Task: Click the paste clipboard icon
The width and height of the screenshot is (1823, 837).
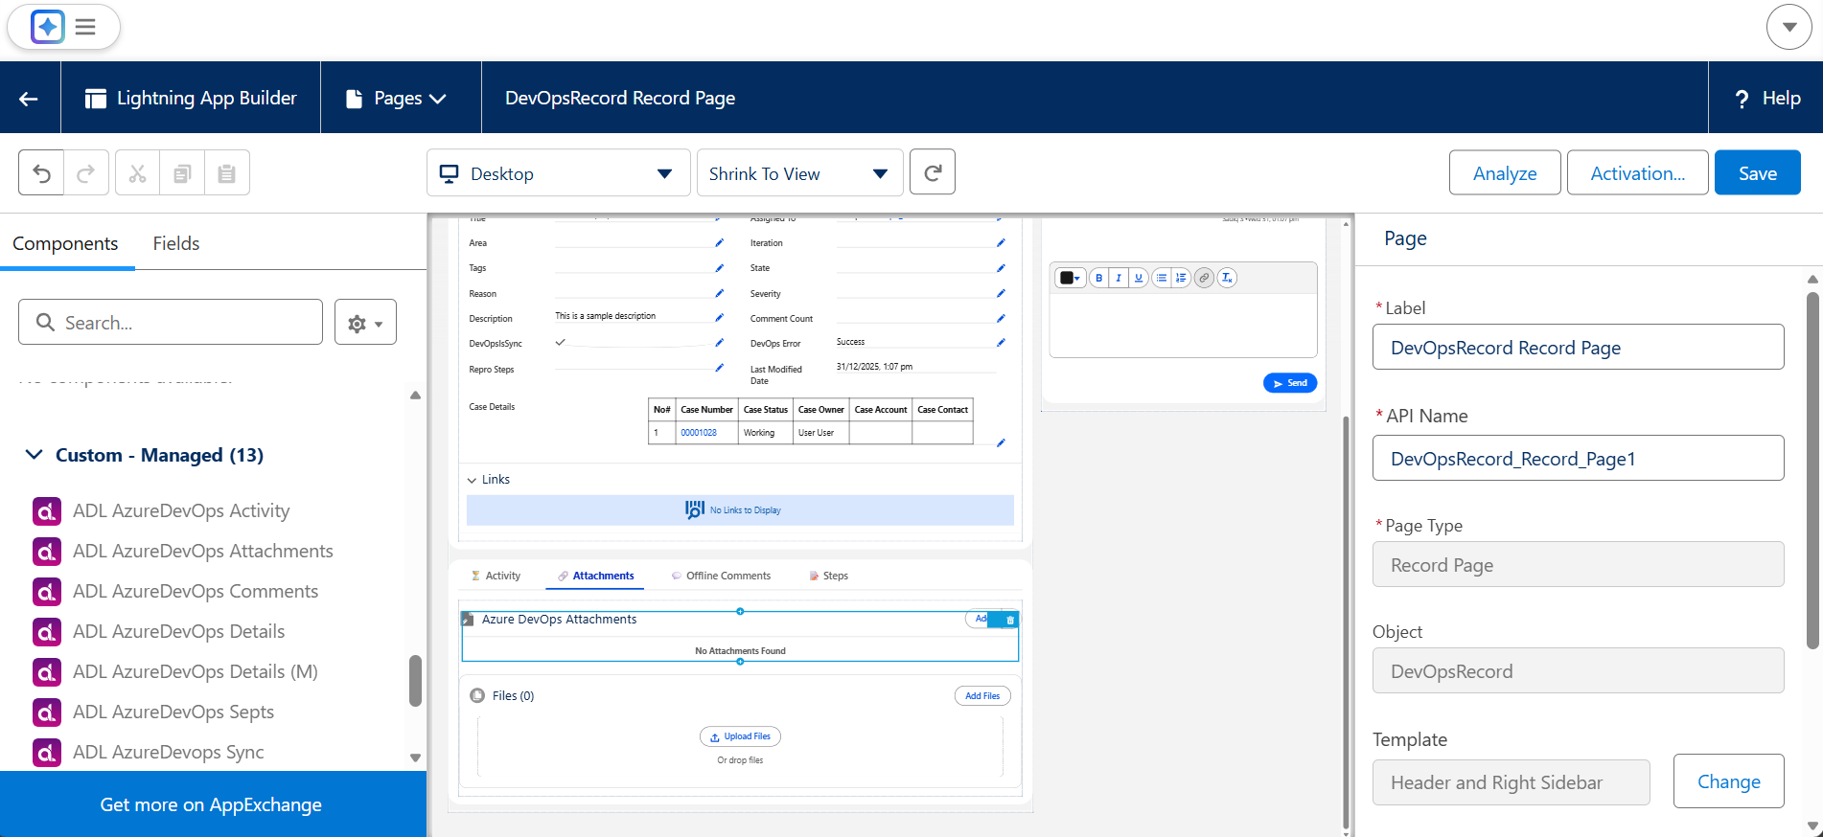Action: point(227,173)
